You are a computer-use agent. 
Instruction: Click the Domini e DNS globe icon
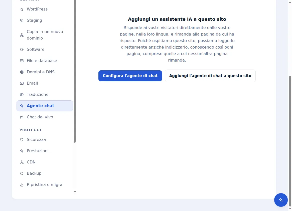coord(22,72)
